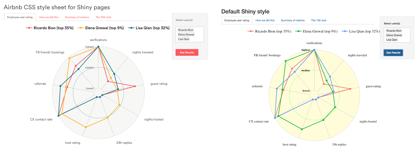The height and width of the screenshot is (155, 417).
Task: Switch to blue 'The 100 club' tab
Action: [x=318, y=20]
